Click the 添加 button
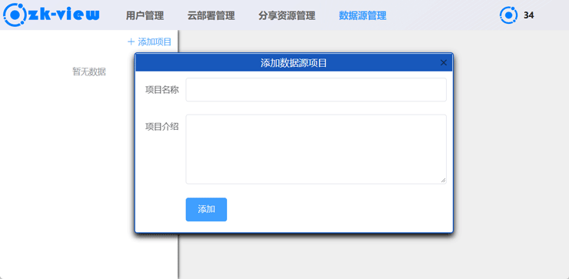Viewport: 569px width, 279px height. [x=206, y=209]
